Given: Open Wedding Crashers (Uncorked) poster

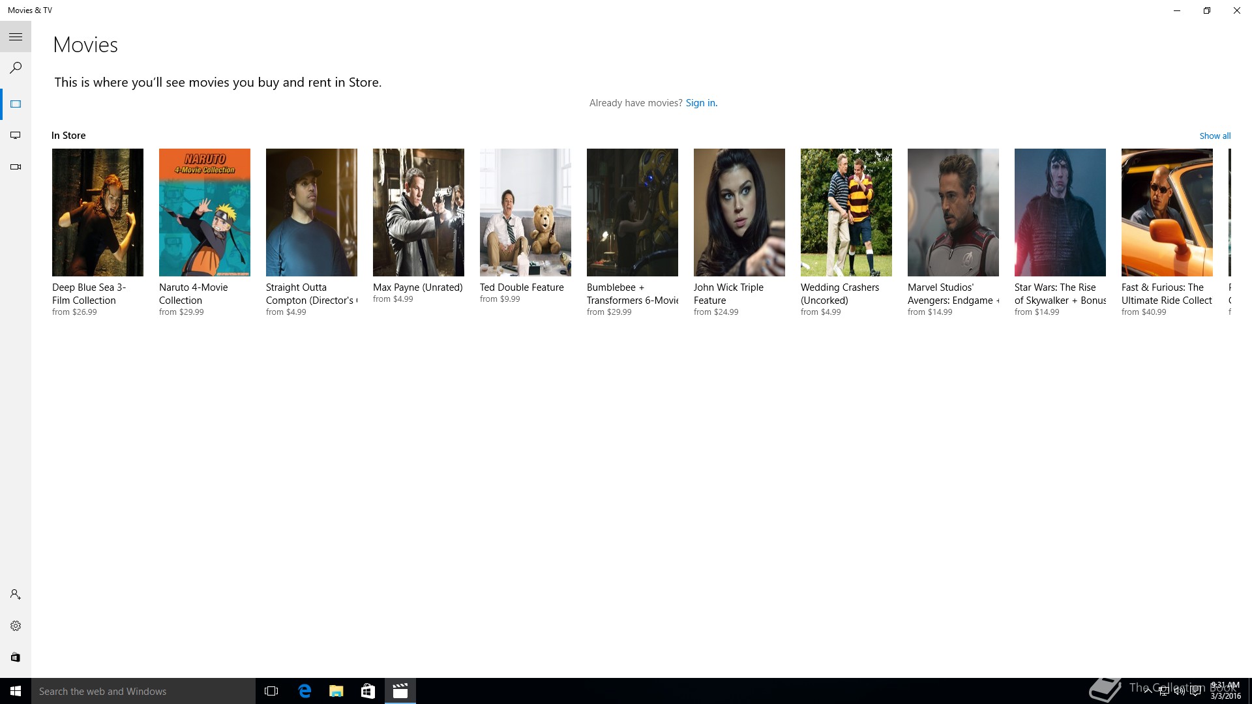Looking at the screenshot, I should [846, 213].
